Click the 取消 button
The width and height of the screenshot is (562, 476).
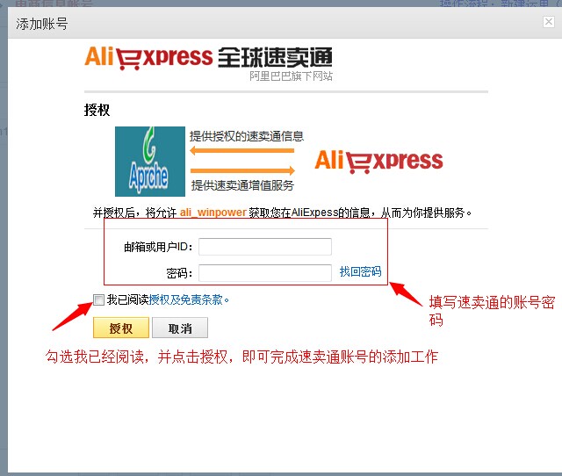click(x=180, y=328)
